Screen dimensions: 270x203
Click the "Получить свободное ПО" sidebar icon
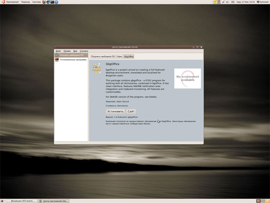[57, 55]
